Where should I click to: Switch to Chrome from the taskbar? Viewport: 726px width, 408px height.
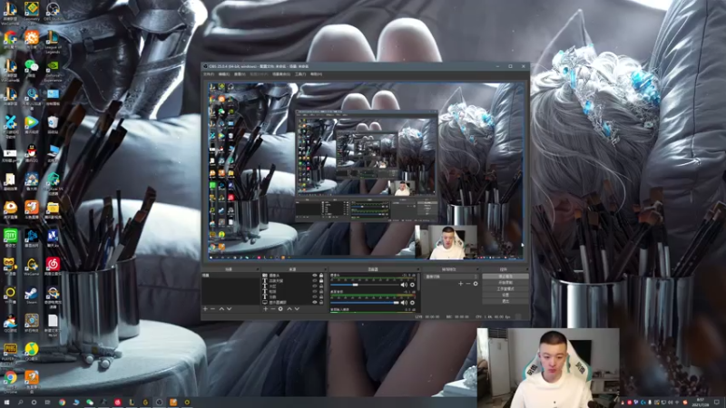pos(62,403)
